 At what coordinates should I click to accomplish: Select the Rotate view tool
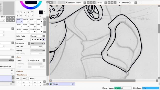point(25,15)
